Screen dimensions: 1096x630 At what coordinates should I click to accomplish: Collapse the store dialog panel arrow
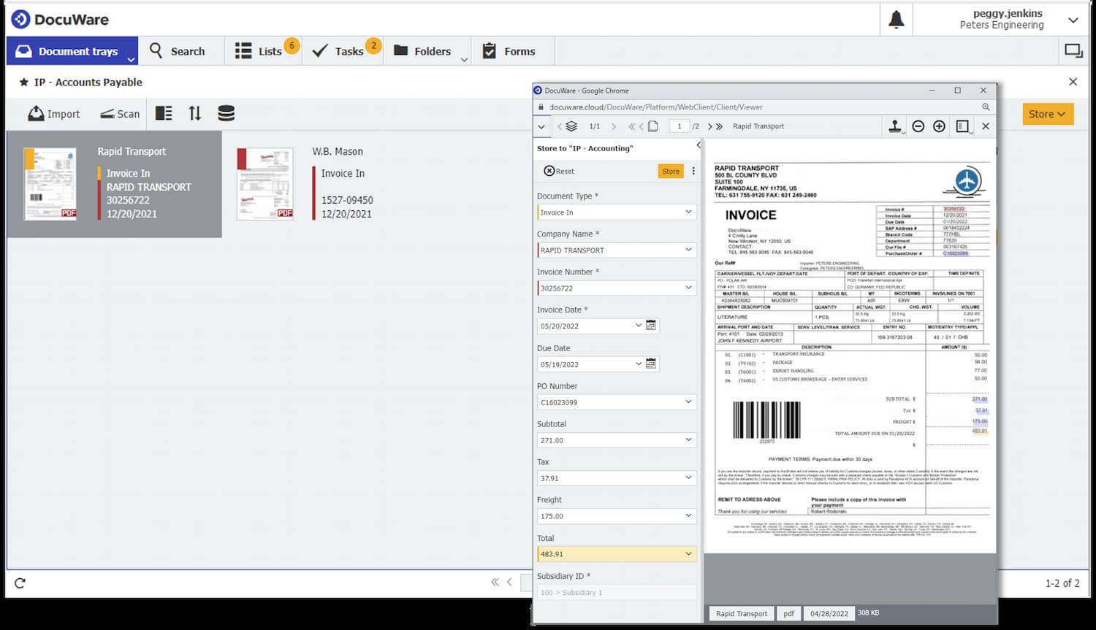[699, 145]
